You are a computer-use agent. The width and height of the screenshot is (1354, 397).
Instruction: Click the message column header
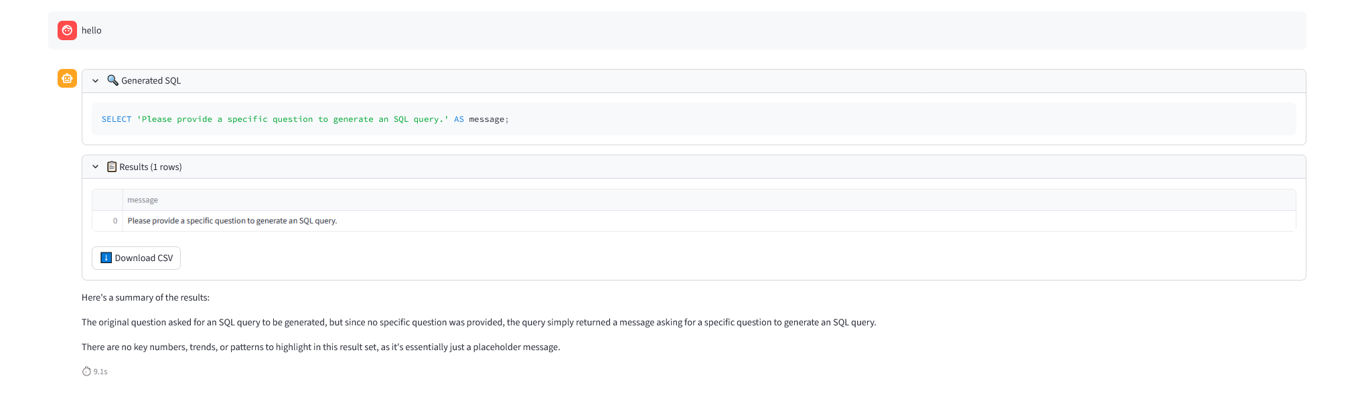coord(143,200)
